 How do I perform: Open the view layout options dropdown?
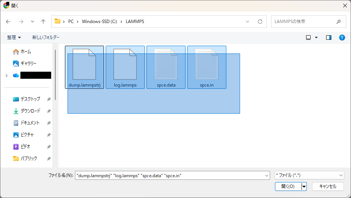tap(316, 38)
